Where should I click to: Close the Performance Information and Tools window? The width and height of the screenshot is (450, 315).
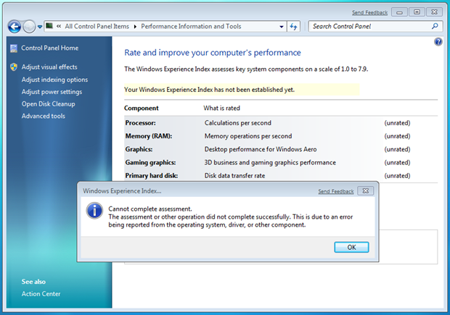(x=434, y=12)
